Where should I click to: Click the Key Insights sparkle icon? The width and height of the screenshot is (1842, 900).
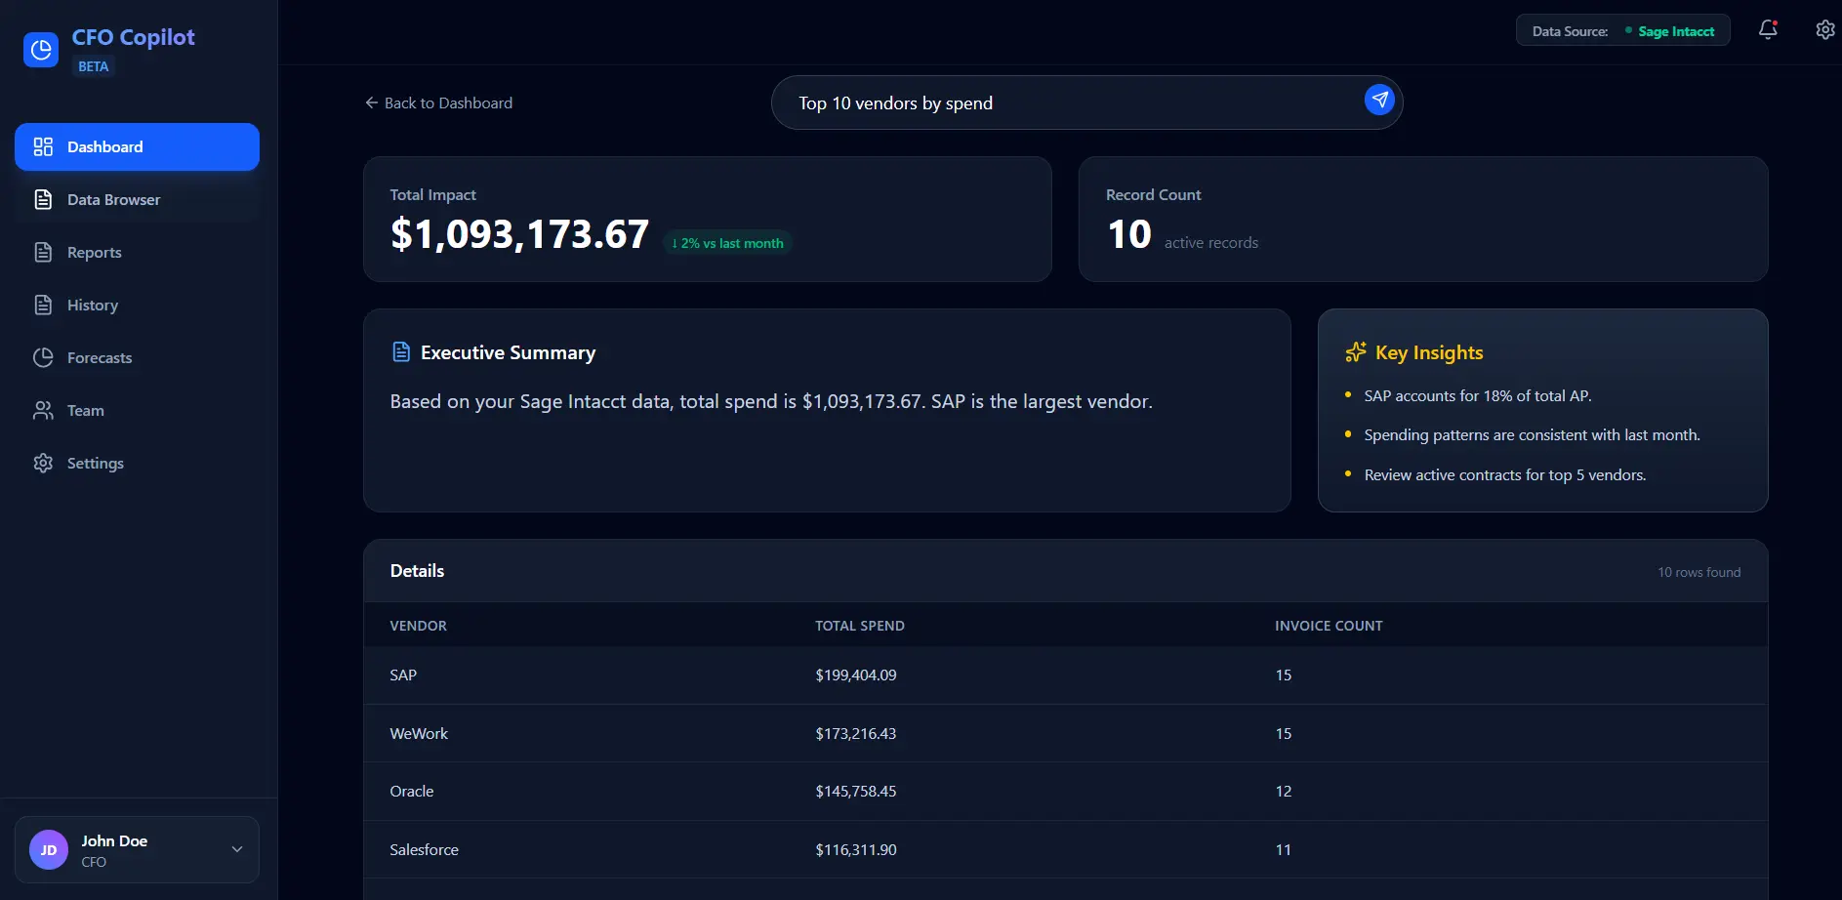(1355, 352)
